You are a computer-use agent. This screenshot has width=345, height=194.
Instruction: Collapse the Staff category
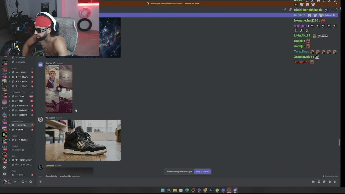pyautogui.click(x=14, y=68)
